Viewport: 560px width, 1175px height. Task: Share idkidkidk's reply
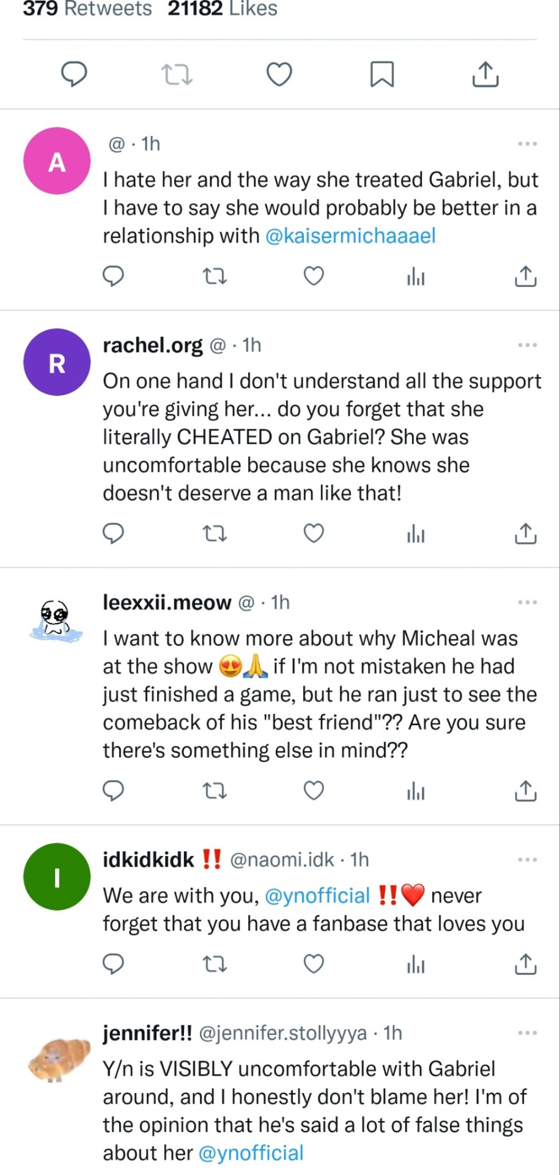(x=525, y=964)
